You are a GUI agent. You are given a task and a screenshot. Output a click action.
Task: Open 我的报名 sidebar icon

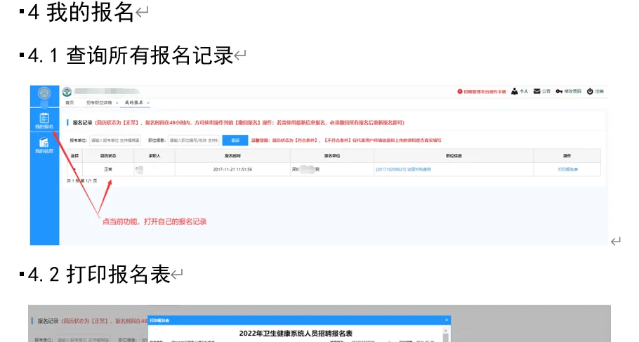(x=44, y=121)
